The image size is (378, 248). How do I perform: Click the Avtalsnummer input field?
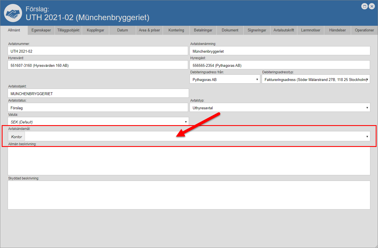coord(98,51)
